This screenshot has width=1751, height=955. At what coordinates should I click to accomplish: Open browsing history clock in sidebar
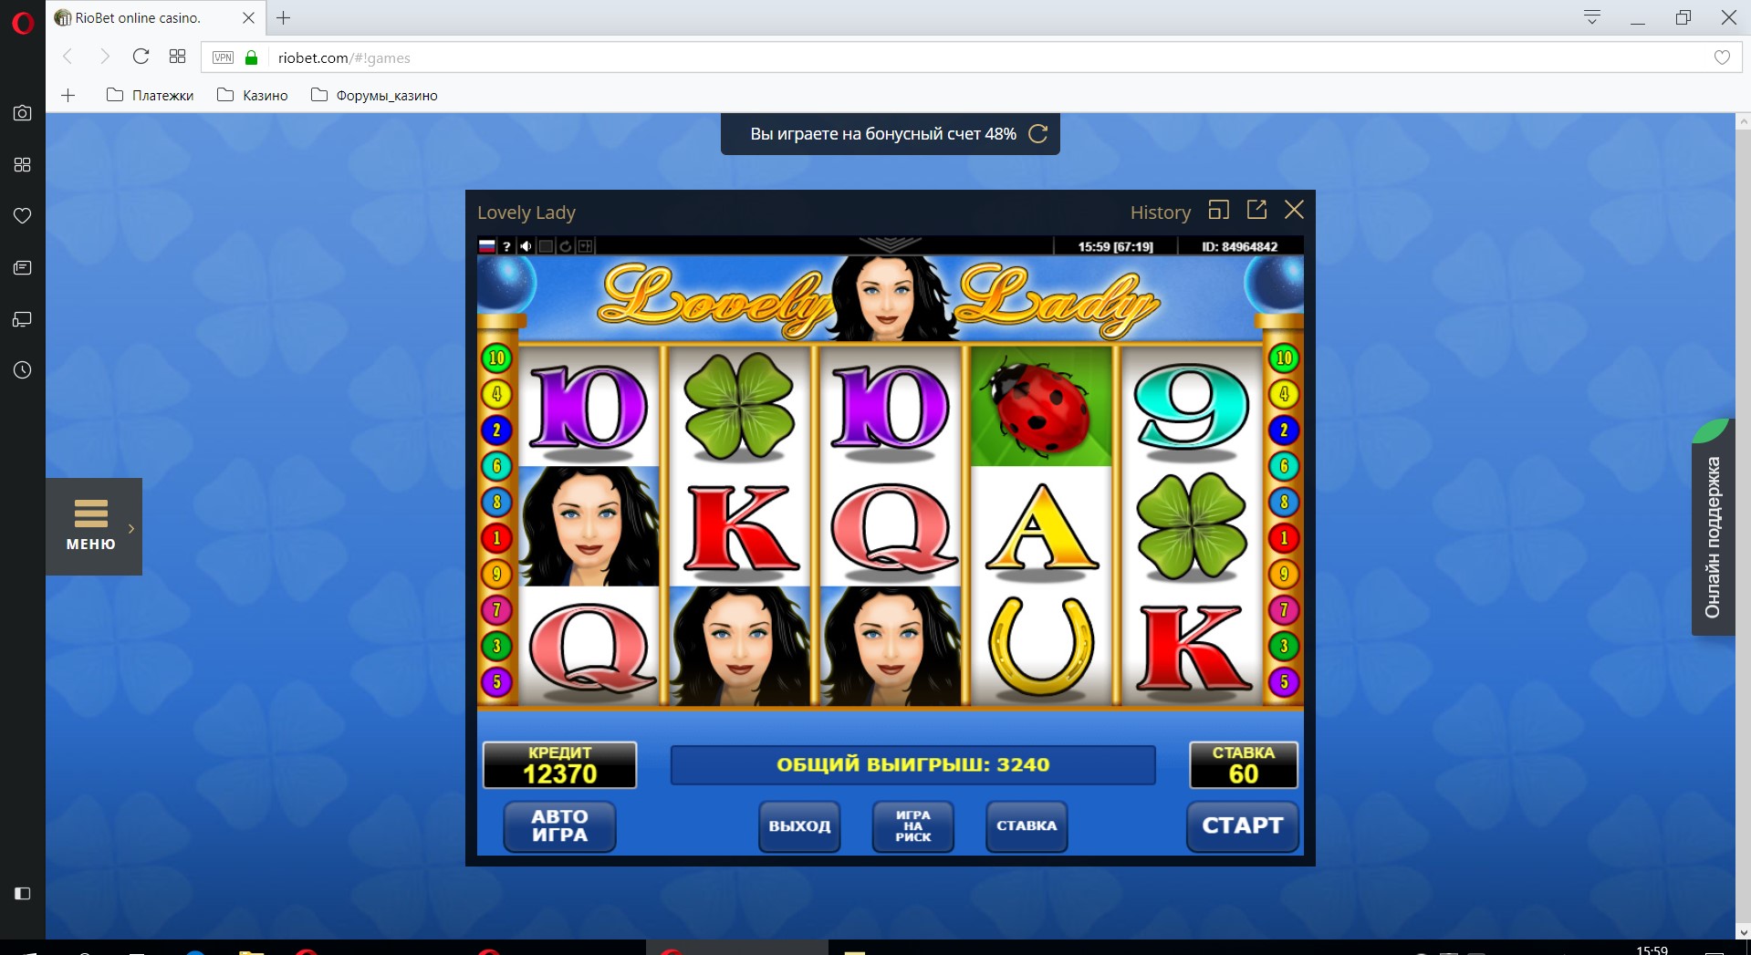[x=23, y=370]
